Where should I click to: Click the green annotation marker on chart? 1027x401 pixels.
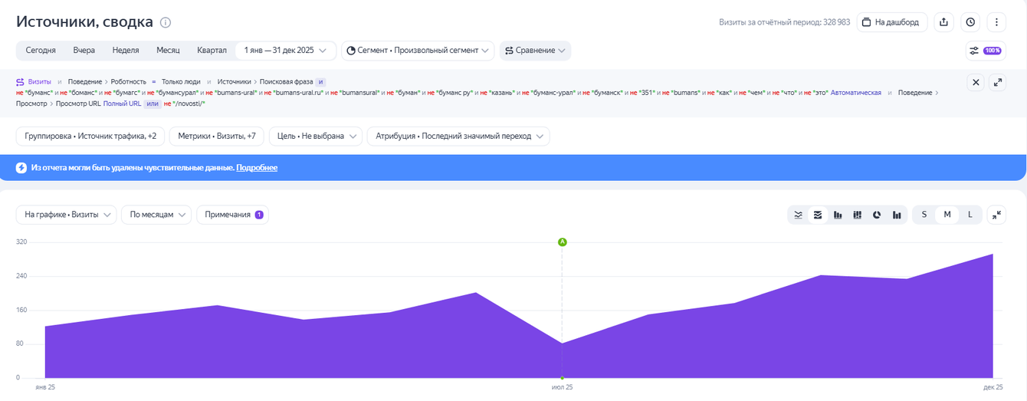[562, 242]
